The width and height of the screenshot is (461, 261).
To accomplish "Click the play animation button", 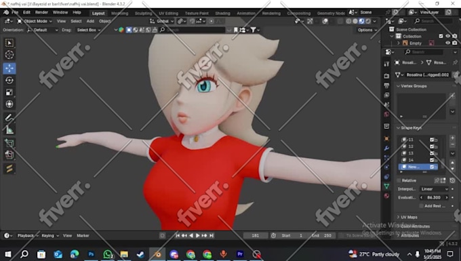I will click(197, 236).
